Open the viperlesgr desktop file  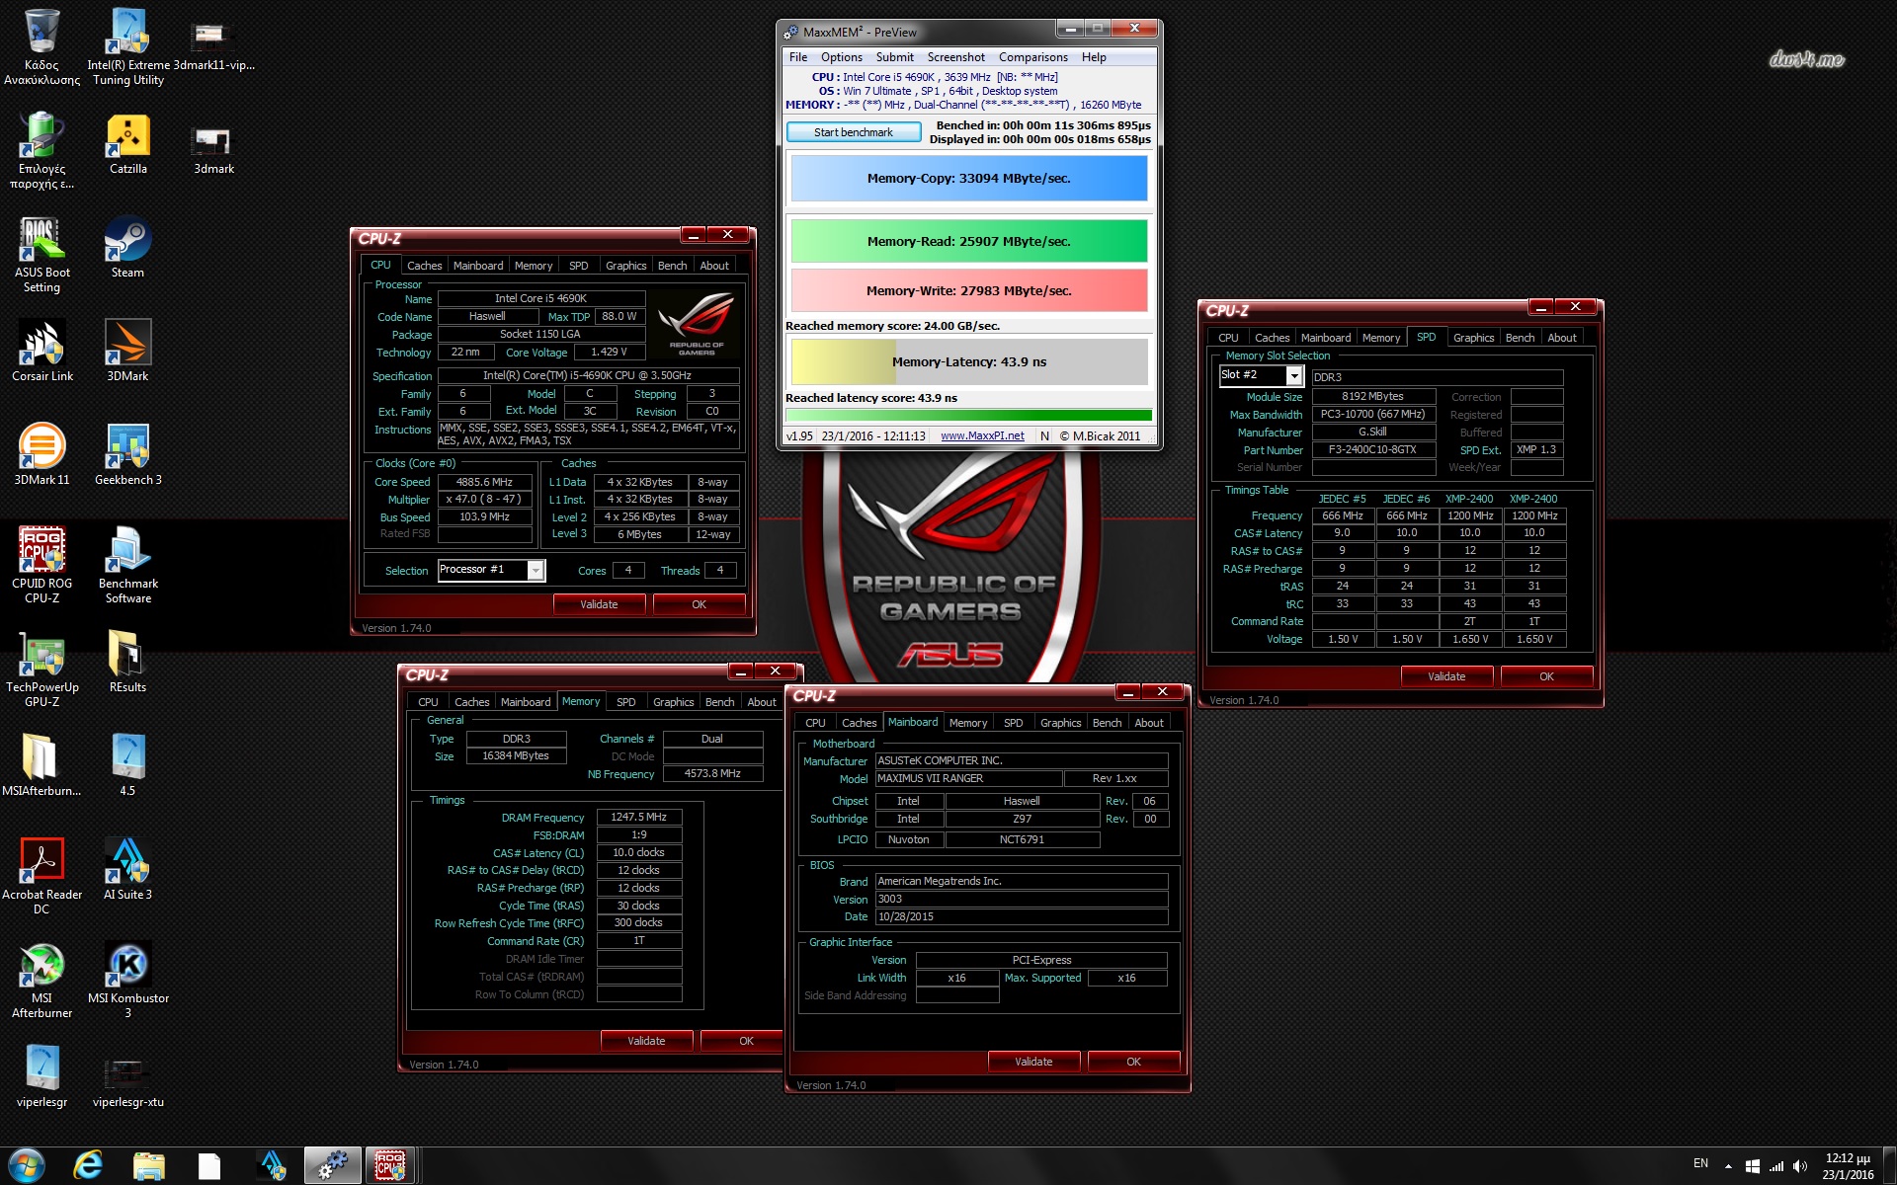tap(41, 1077)
